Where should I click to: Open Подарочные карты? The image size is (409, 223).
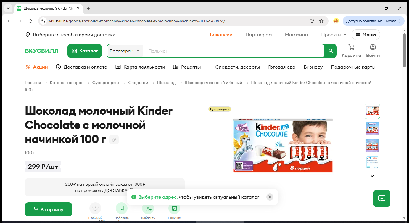(x=353, y=67)
